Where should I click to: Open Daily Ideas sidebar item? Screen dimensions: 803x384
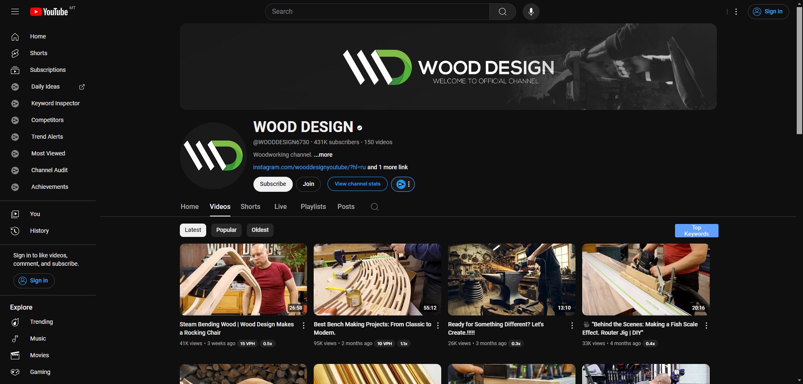(x=45, y=86)
